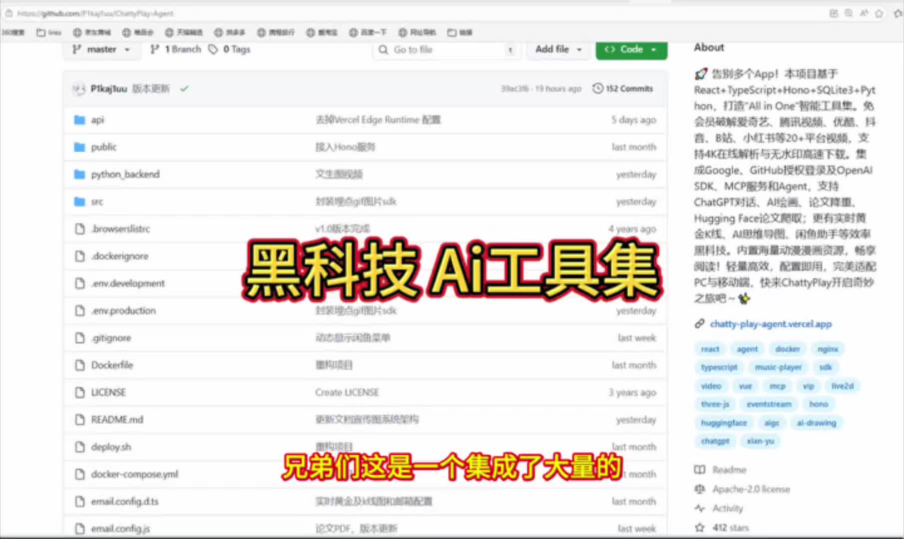Click the typescript topic tag
Viewport: 904px width, 539px height.
tap(719, 367)
